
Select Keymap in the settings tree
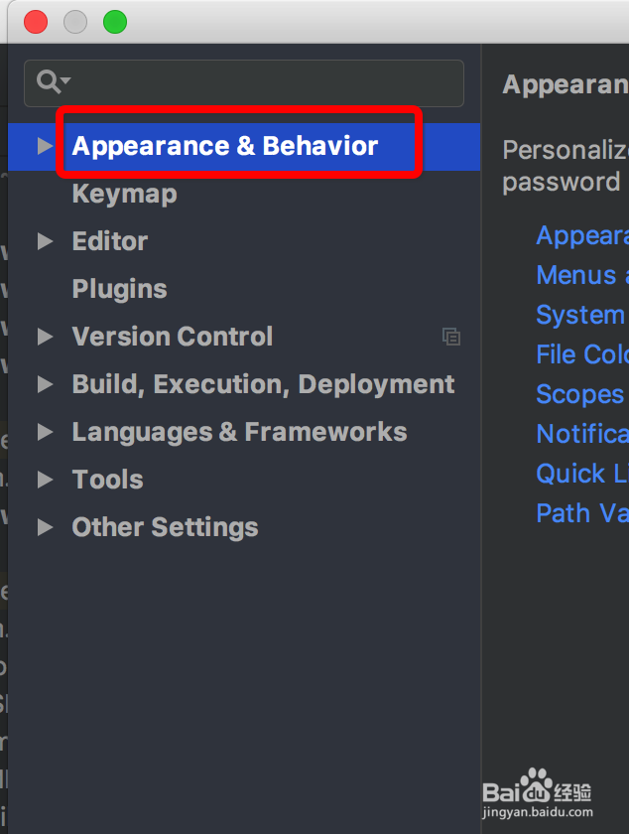point(124,195)
